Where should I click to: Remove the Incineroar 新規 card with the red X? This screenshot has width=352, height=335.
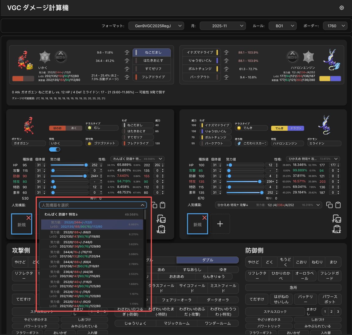click(28, 218)
